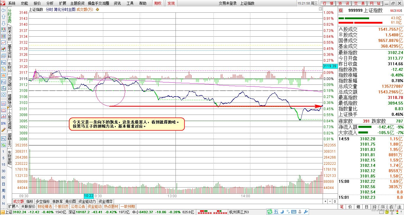This screenshot has width=404, height=215.
Task: Click the 期权 button in menu bar
Action: [158, 3]
